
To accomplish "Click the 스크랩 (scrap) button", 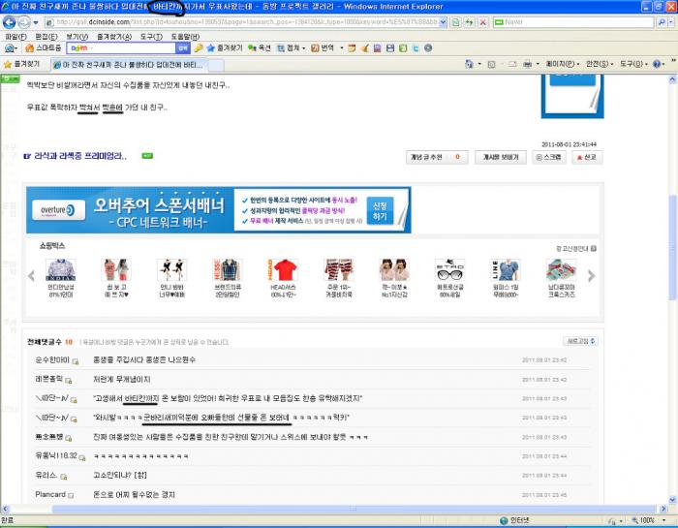I will click(548, 156).
